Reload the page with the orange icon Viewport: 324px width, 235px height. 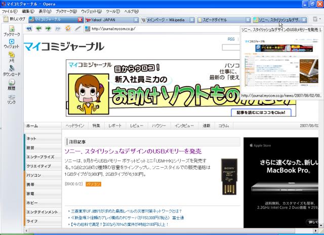coord(68,28)
